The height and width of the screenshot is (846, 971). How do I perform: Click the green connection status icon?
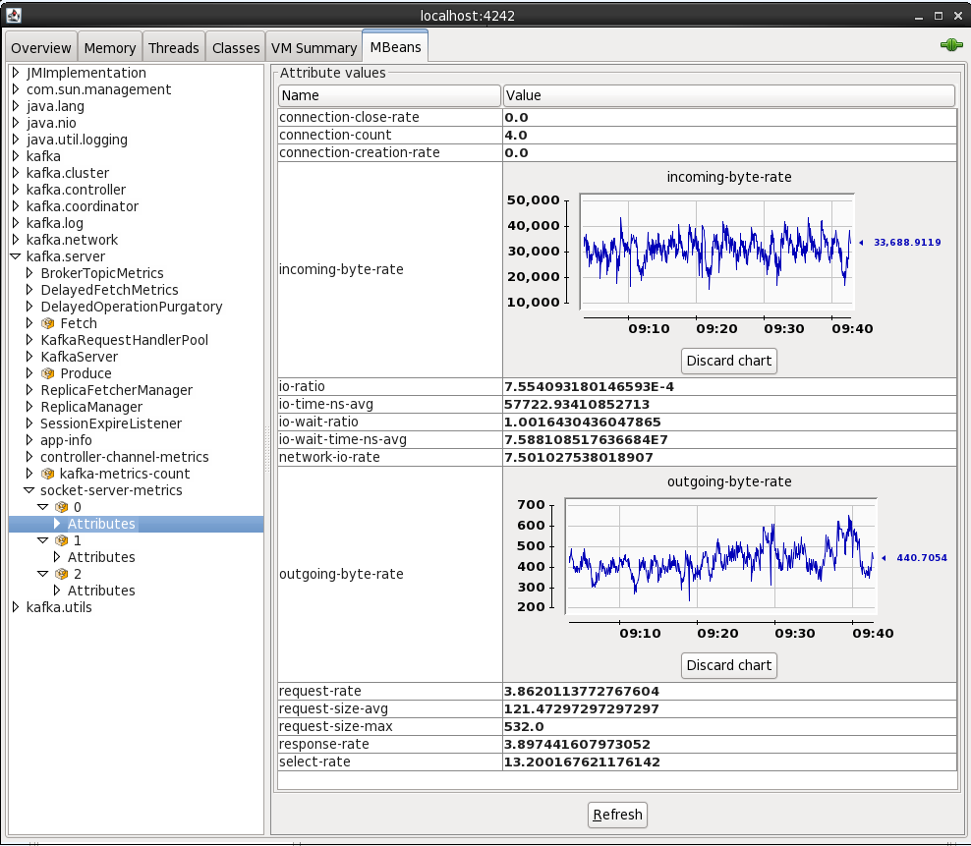[x=949, y=45]
